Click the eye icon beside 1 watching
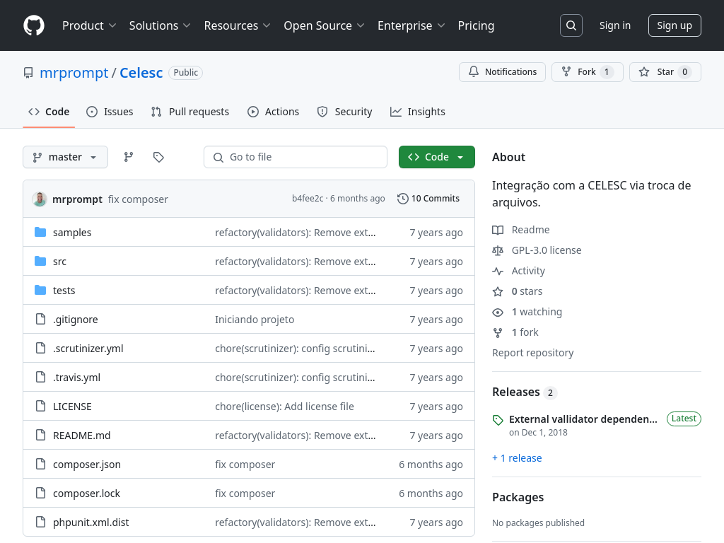Screen dimensions: 724x543 pos(498,312)
